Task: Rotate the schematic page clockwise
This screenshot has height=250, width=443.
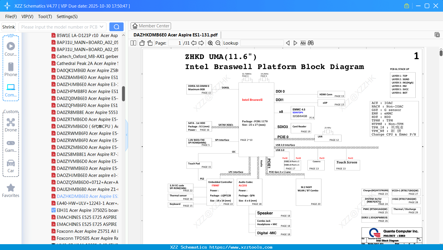Action: tap(150, 43)
